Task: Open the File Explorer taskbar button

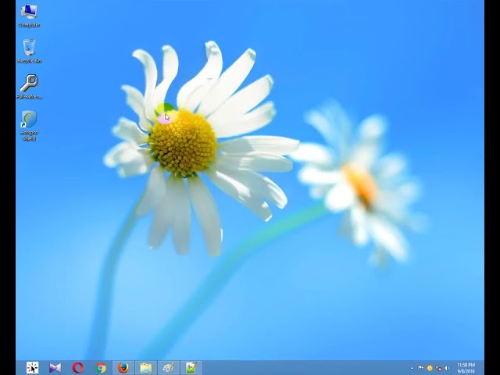Action: click(x=146, y=368)
